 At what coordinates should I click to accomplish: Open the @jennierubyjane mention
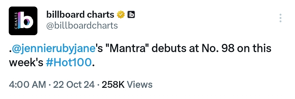[54, 49]
